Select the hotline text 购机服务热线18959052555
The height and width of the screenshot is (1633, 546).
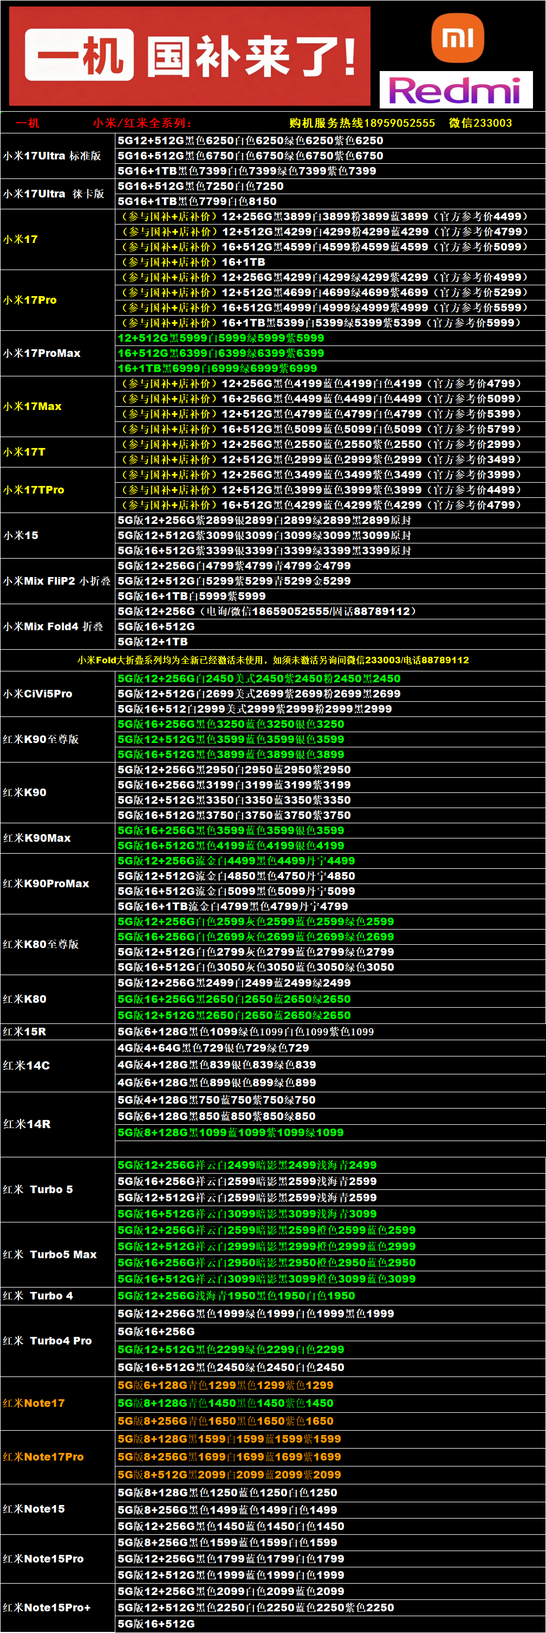coord(362,123)
